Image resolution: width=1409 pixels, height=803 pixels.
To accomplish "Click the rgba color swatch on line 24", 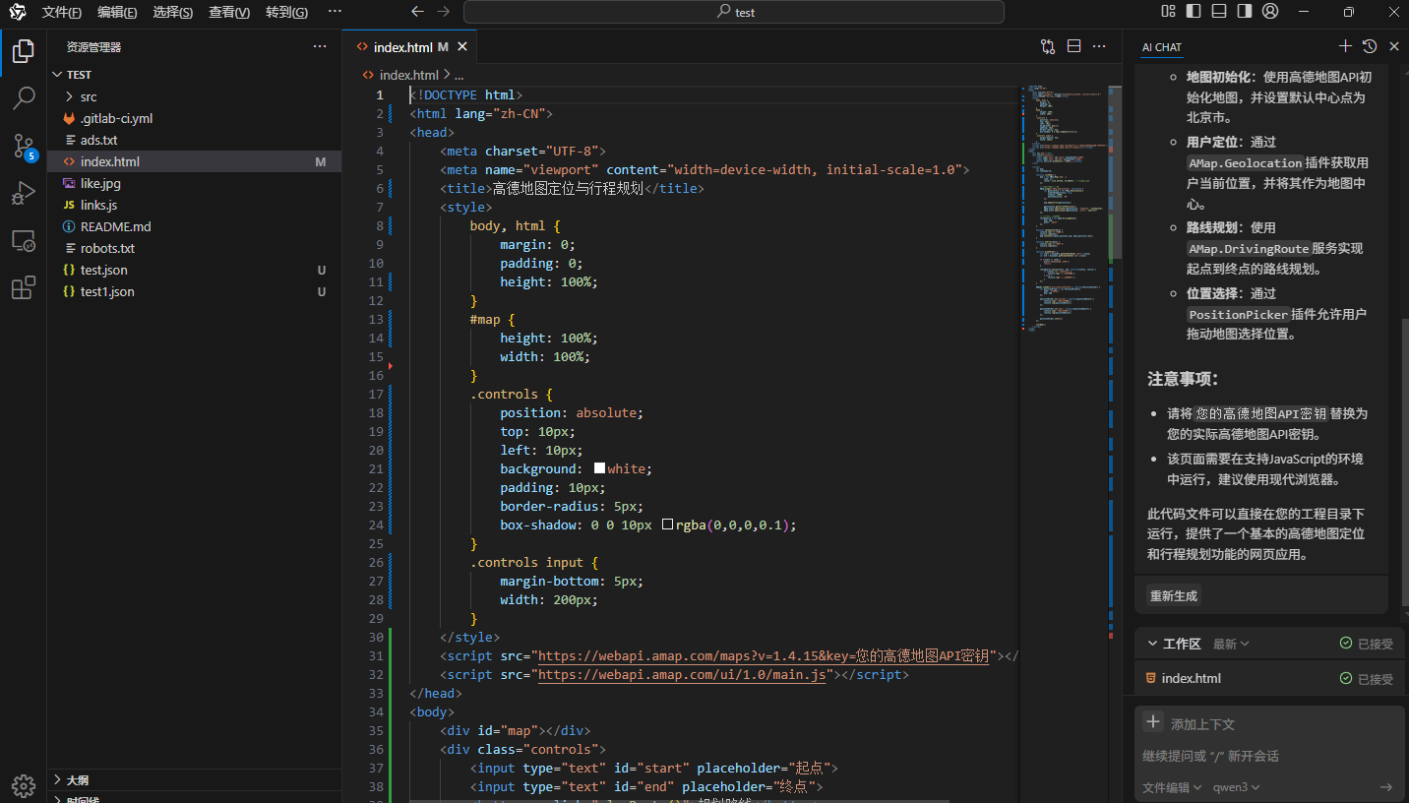I will click(667, 525).
